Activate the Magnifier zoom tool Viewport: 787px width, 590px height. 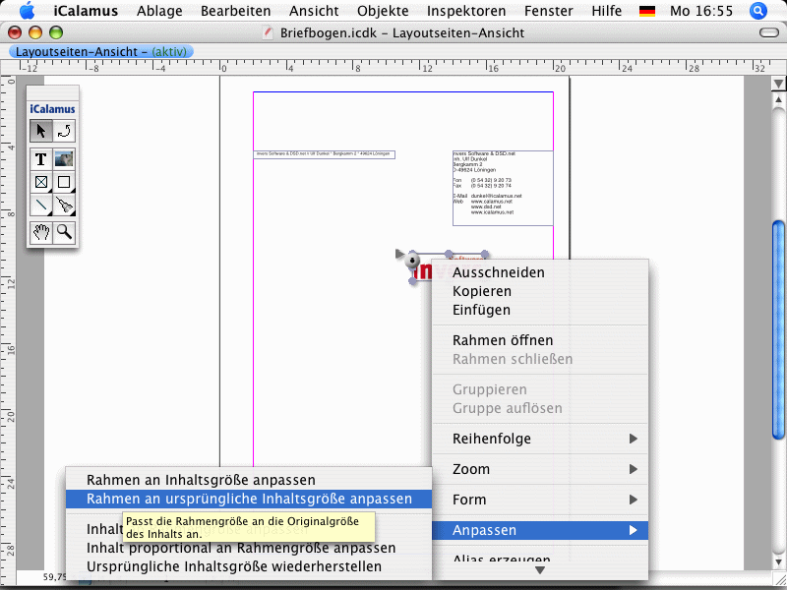(x=64, y=232)
